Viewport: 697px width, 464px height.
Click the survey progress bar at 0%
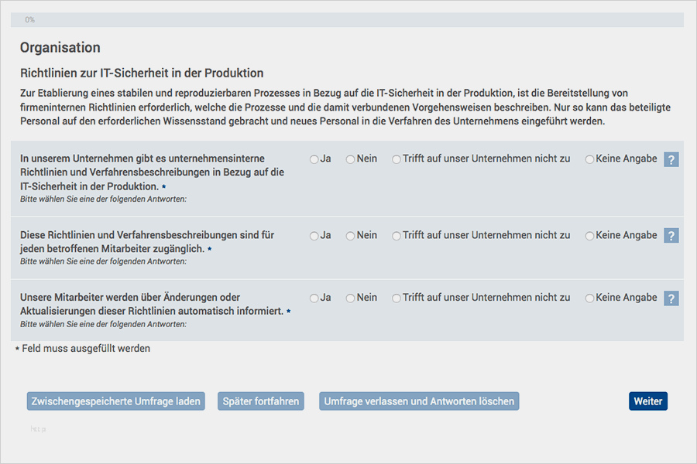coord(347,19)
